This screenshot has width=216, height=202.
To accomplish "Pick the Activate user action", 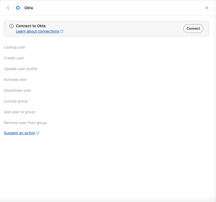I will pos(15,80).
